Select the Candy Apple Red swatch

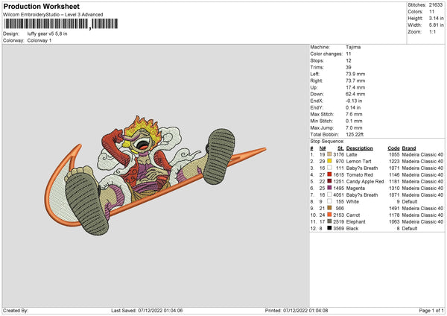329,181
